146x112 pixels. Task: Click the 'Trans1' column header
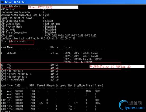(x=90, y=85)
